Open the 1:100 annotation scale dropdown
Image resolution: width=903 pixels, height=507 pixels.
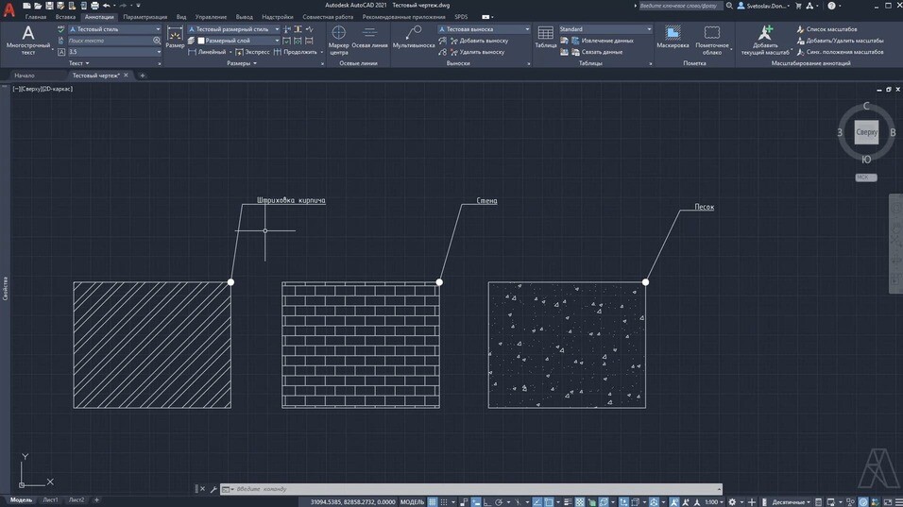714,502
